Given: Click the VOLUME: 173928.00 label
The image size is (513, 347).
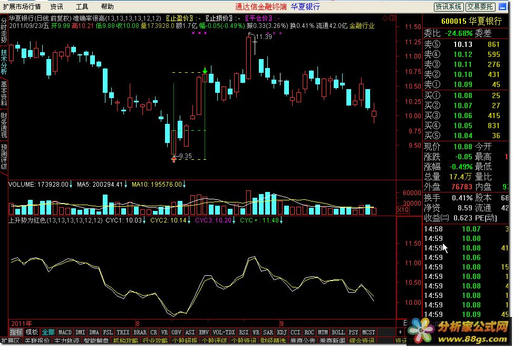Looking at the screenshot, I should pos(38,185).
